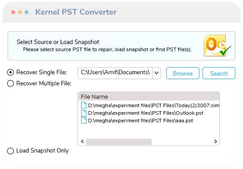
Task: Click the red dot in title bar
Action: point(13,12)
